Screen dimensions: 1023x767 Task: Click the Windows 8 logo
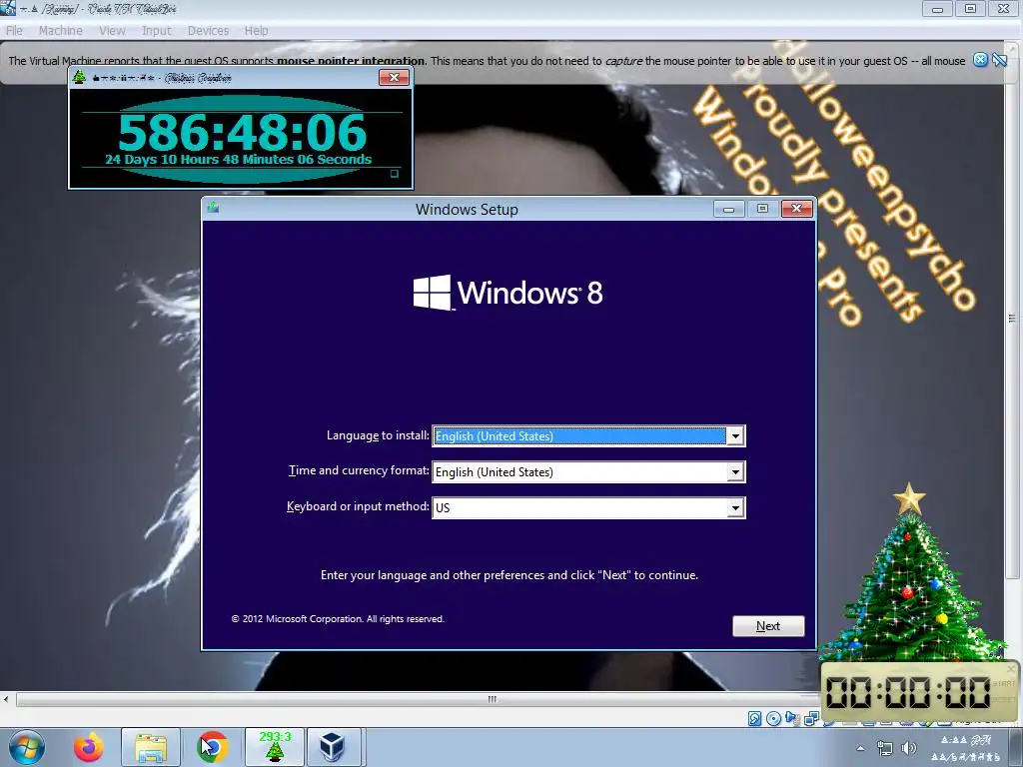coord(508,293)
